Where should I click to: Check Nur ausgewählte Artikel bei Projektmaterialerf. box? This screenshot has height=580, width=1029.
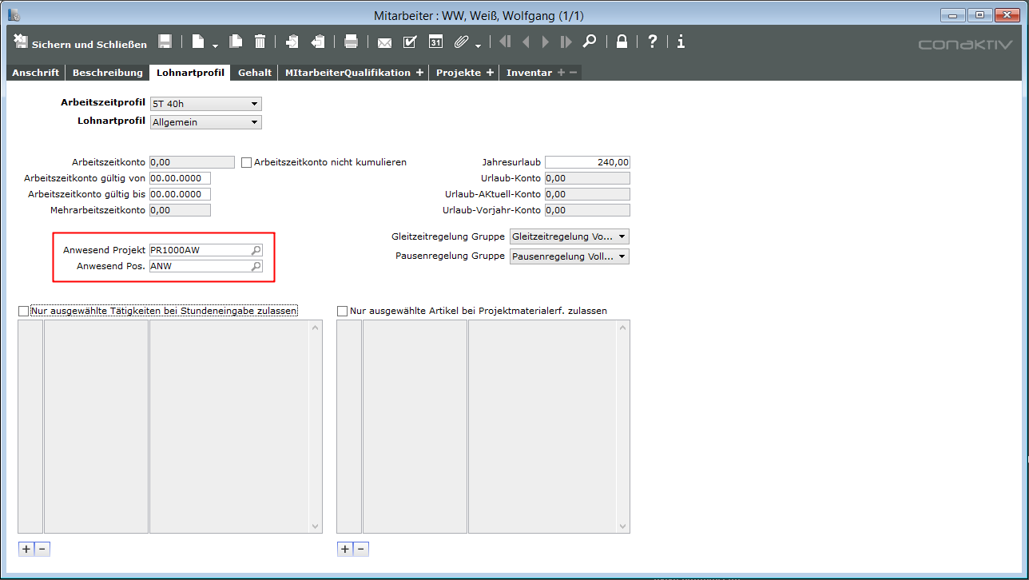[343, 311]
